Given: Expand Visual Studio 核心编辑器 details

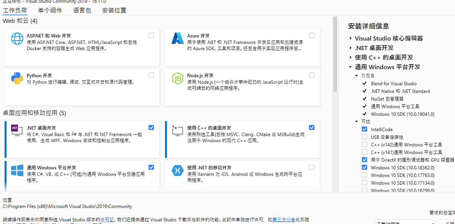Looking at the screenshot, I should pos(351,39).
